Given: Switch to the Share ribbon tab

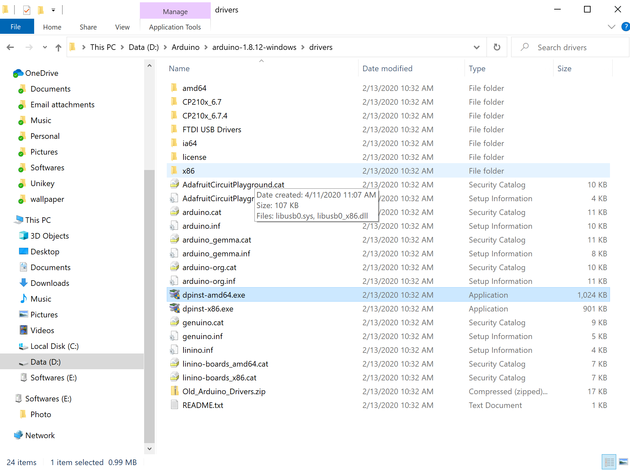Looking at the screenshot, I should coord(88,27).
